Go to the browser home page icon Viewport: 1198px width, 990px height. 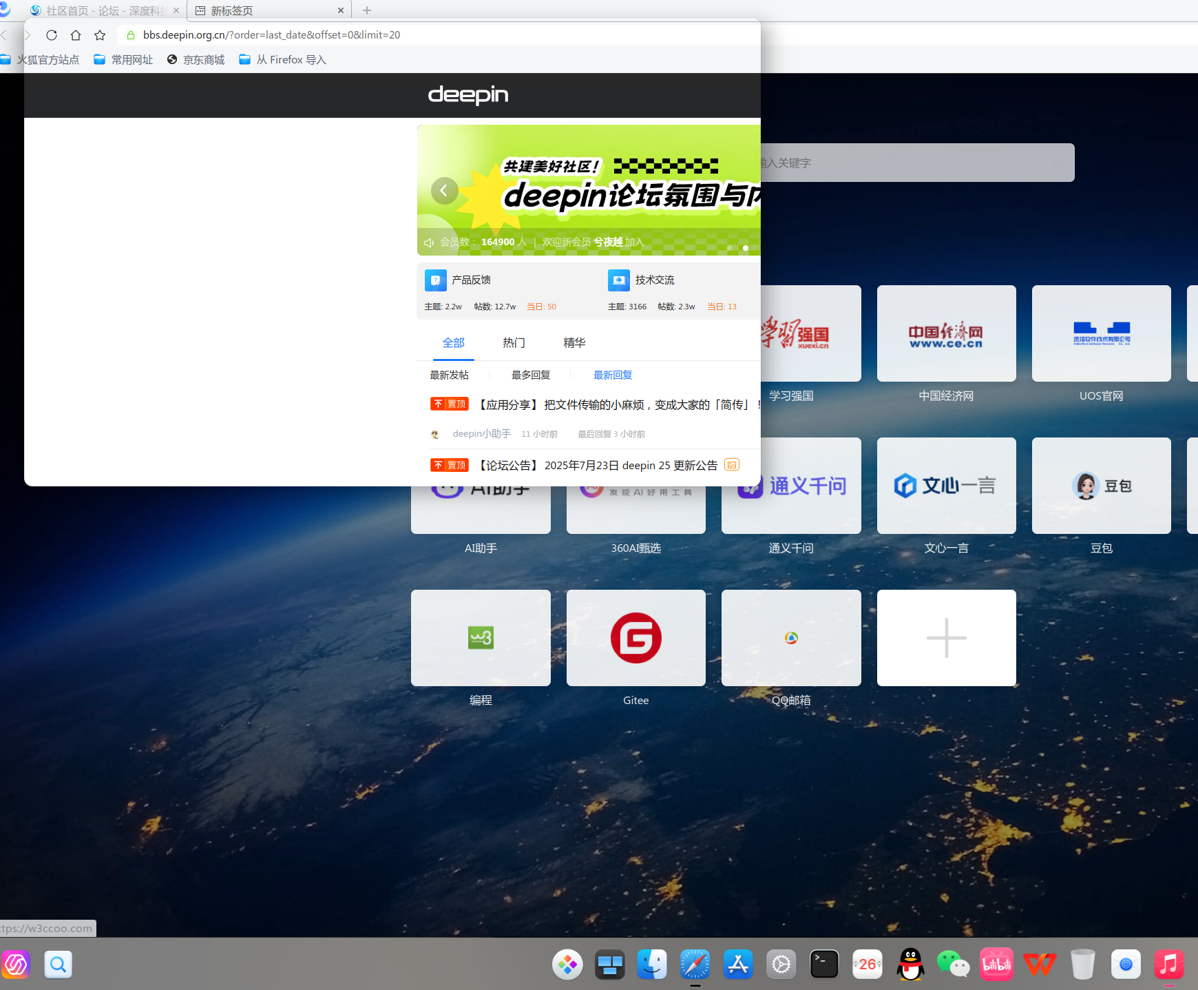click(76, 35)
